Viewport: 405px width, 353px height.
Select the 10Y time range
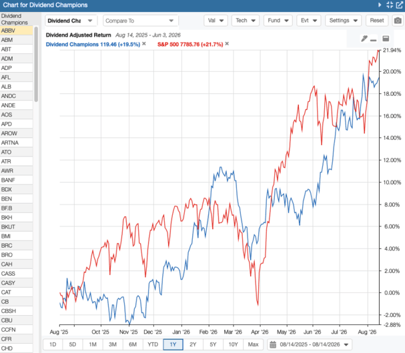pos(234,344)
